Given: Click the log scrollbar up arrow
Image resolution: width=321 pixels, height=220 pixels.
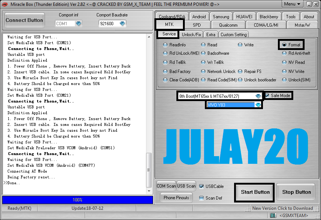Looking at the screenshot, I should (149, 37).
